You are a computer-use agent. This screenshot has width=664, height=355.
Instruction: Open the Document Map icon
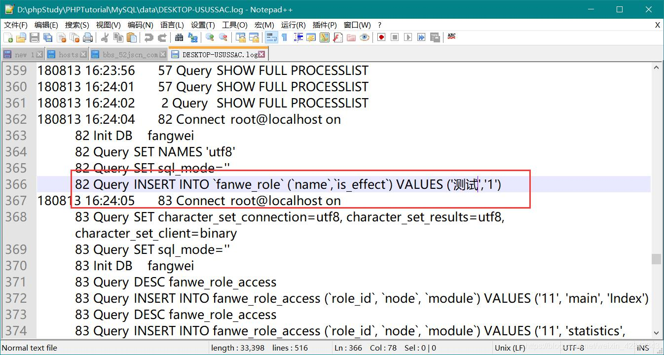[324, 37]
